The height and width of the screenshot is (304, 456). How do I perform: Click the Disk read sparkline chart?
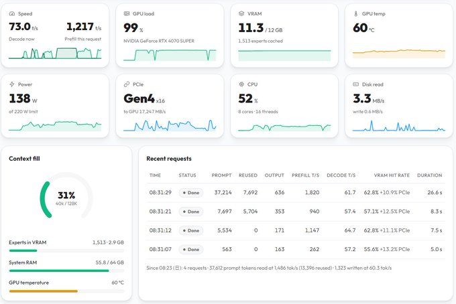(399, 126)
